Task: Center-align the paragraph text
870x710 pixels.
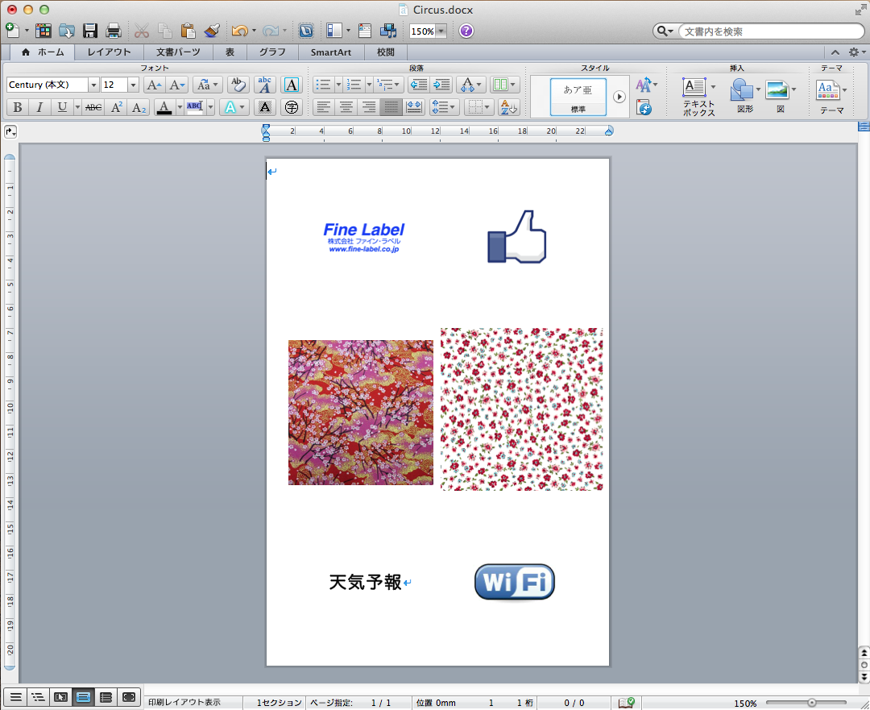Action: click(346, 107)
